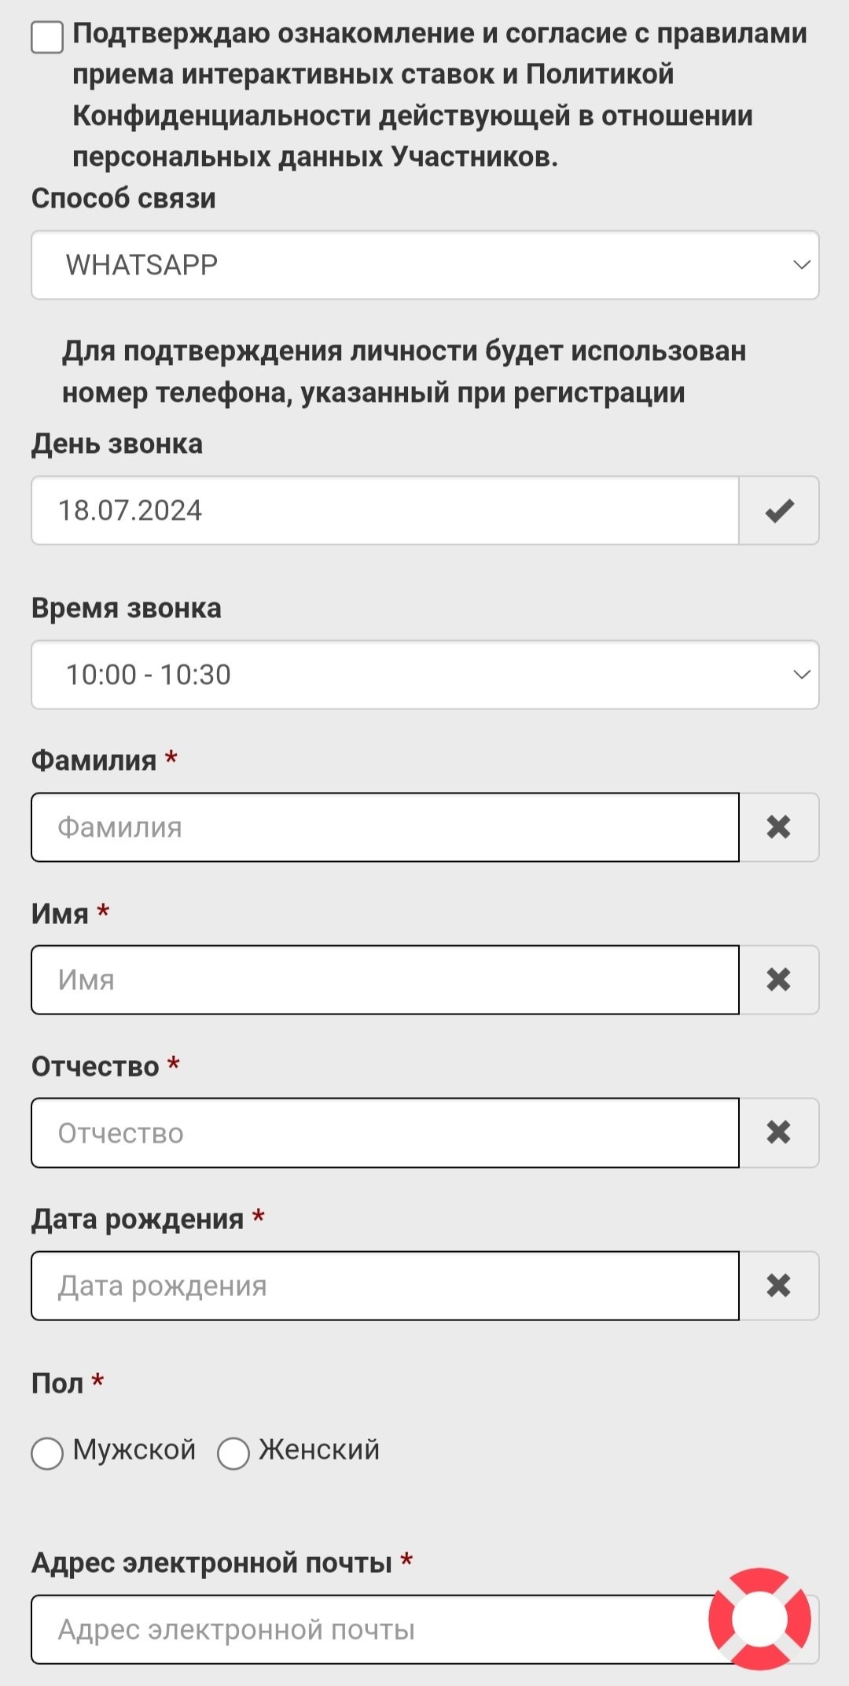The image size is (849, 1686).
Task: Open the red lifebuoy help widget
Action: click(x=759, y=1618)
